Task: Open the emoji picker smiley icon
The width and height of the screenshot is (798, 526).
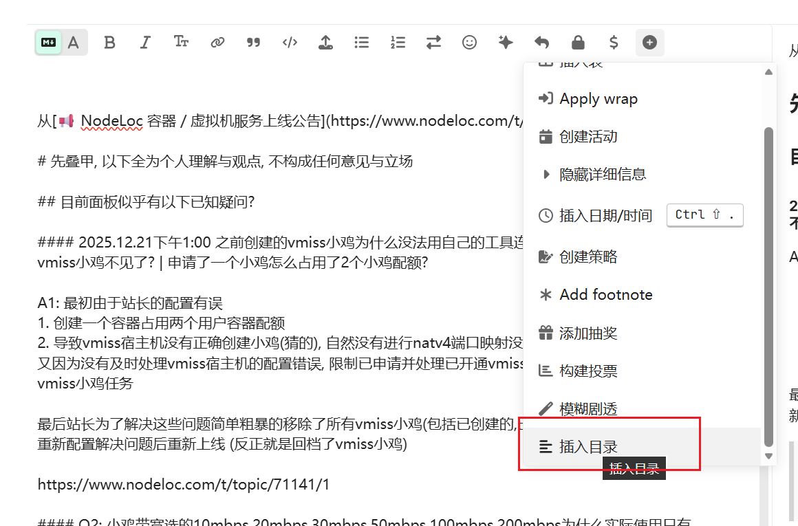Action: 469,43
